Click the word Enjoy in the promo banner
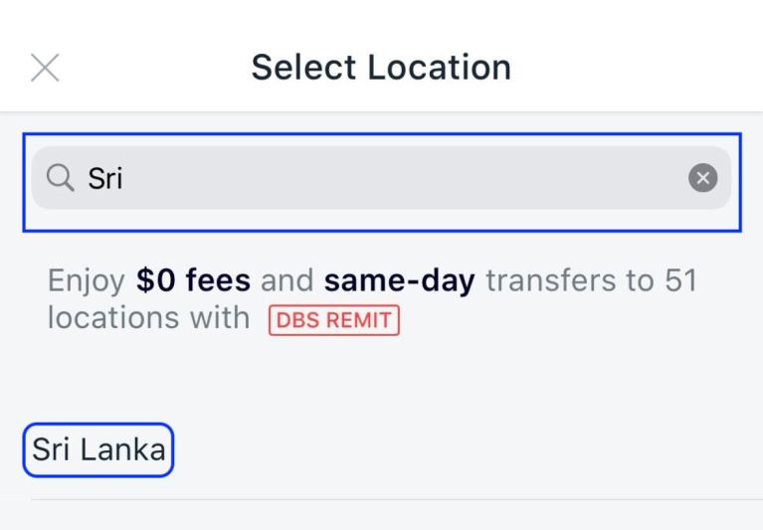This screenshot has width=763, height=530. pos(87,281)
